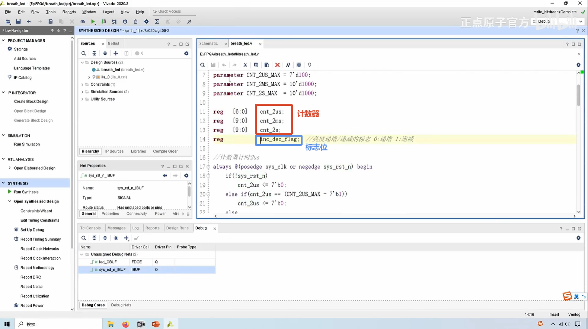Click the bug Set Up Debug icon in Debug panel
The height and width of the screenshot is (329, 588).
(x=116, y=238)
